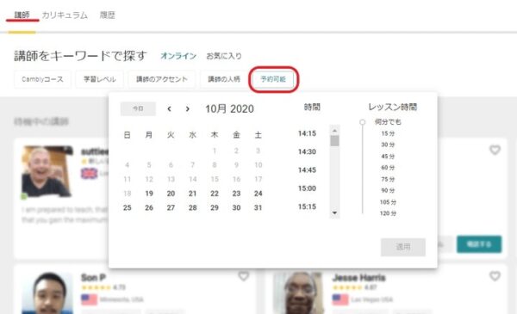Pick the 15:15 time slot
The width and height of the screenshot is (517, 314).
pos(307,206)
